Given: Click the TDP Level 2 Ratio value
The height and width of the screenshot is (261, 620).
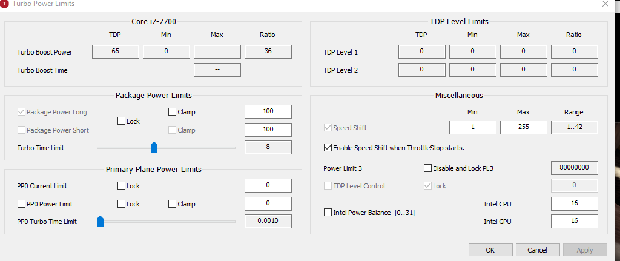Looking at the screenshot, I should 574,70.
